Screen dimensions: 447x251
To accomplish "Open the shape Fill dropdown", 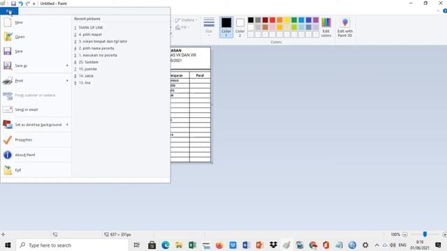I will click(182, 27).
